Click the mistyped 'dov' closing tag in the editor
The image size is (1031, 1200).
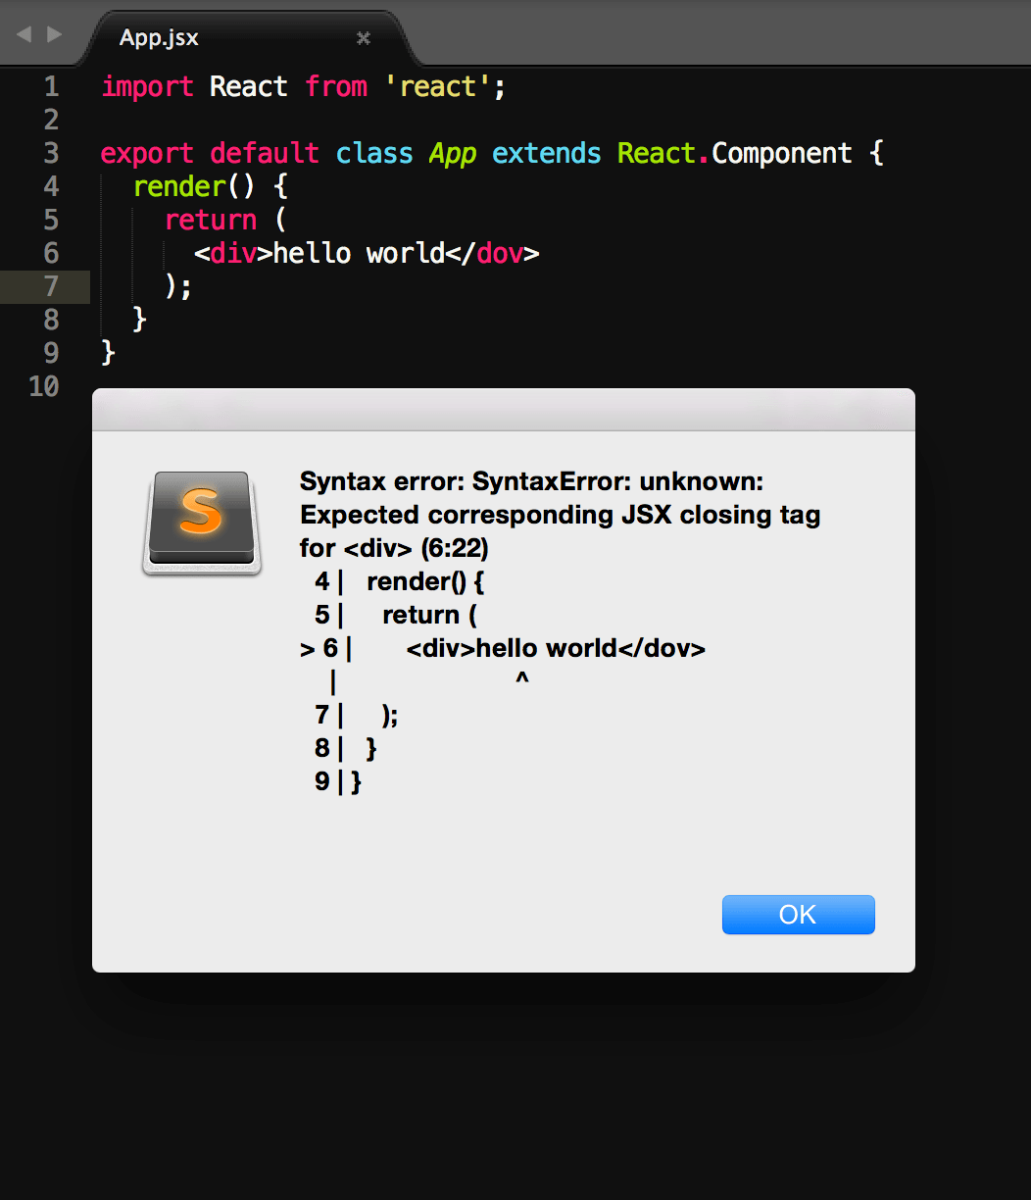click(x=500, y=253)
